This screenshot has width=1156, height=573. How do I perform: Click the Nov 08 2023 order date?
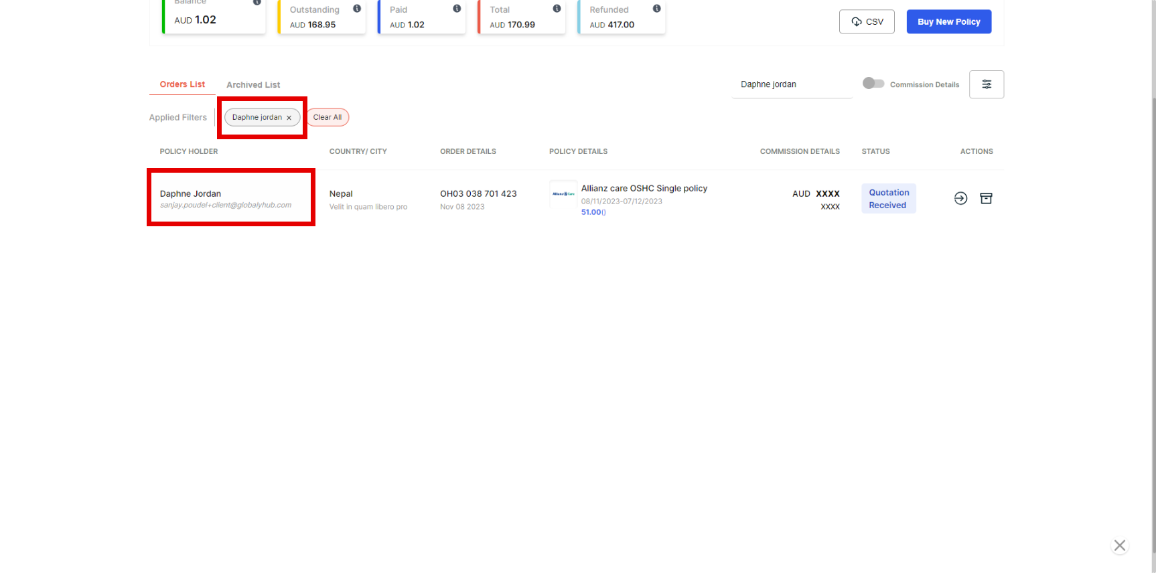(x=462, y=207)
